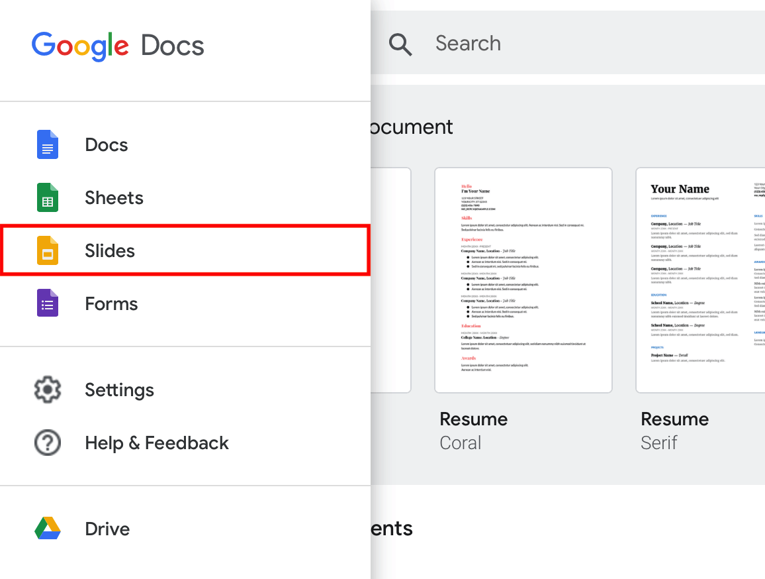Choose Help & Feedback menu entry

185,443
